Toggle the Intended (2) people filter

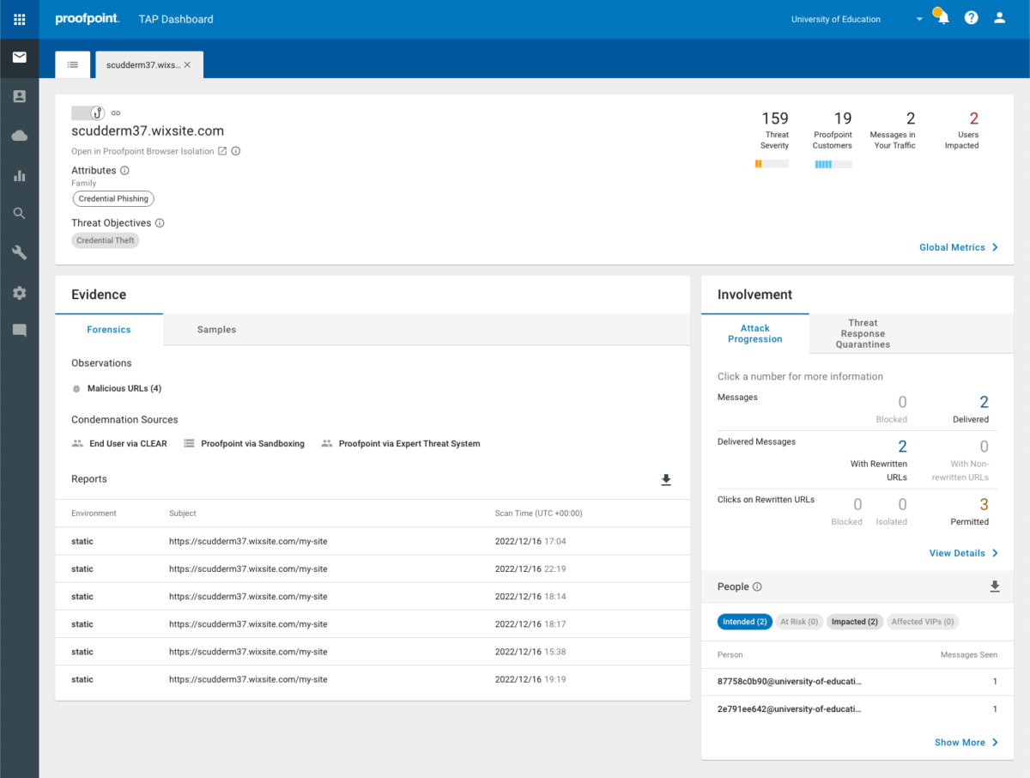pyautogui.click(x=744, y=621)
